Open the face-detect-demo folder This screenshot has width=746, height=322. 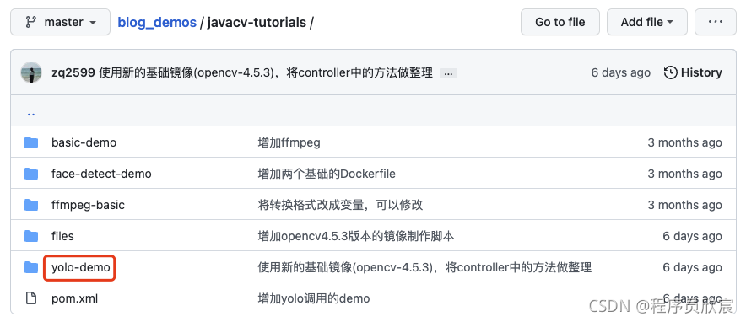click(101, 174)
